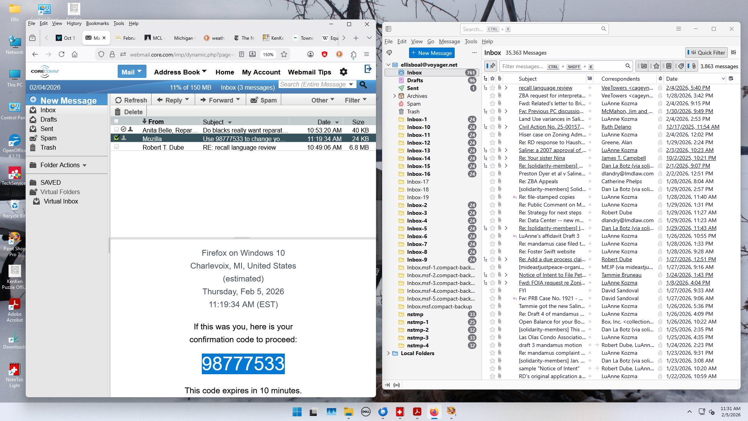Click the Firefox bookmark star icon
The image size is (748, 421).
(x=284, y=55)
